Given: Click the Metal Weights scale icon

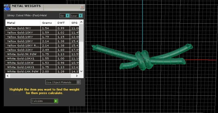Looking at the screenshot, I should 7,7.
